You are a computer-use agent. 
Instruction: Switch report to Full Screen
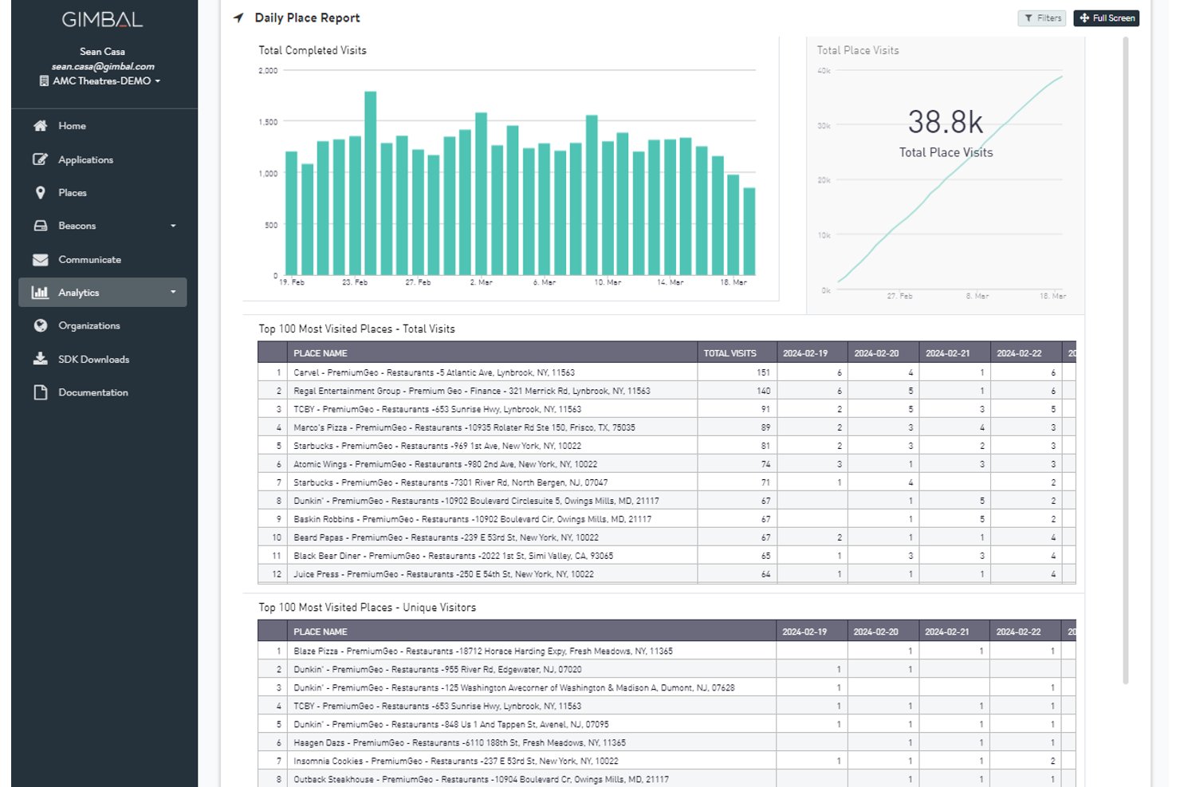click(1107, 18)
